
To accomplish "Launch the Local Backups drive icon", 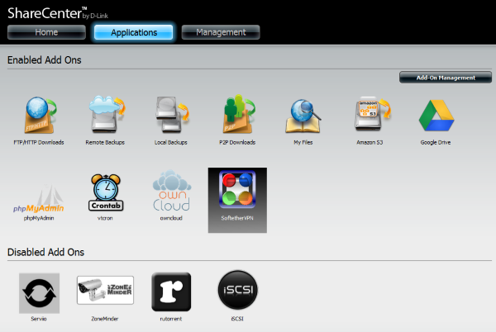I will click(x=171, y=114).
